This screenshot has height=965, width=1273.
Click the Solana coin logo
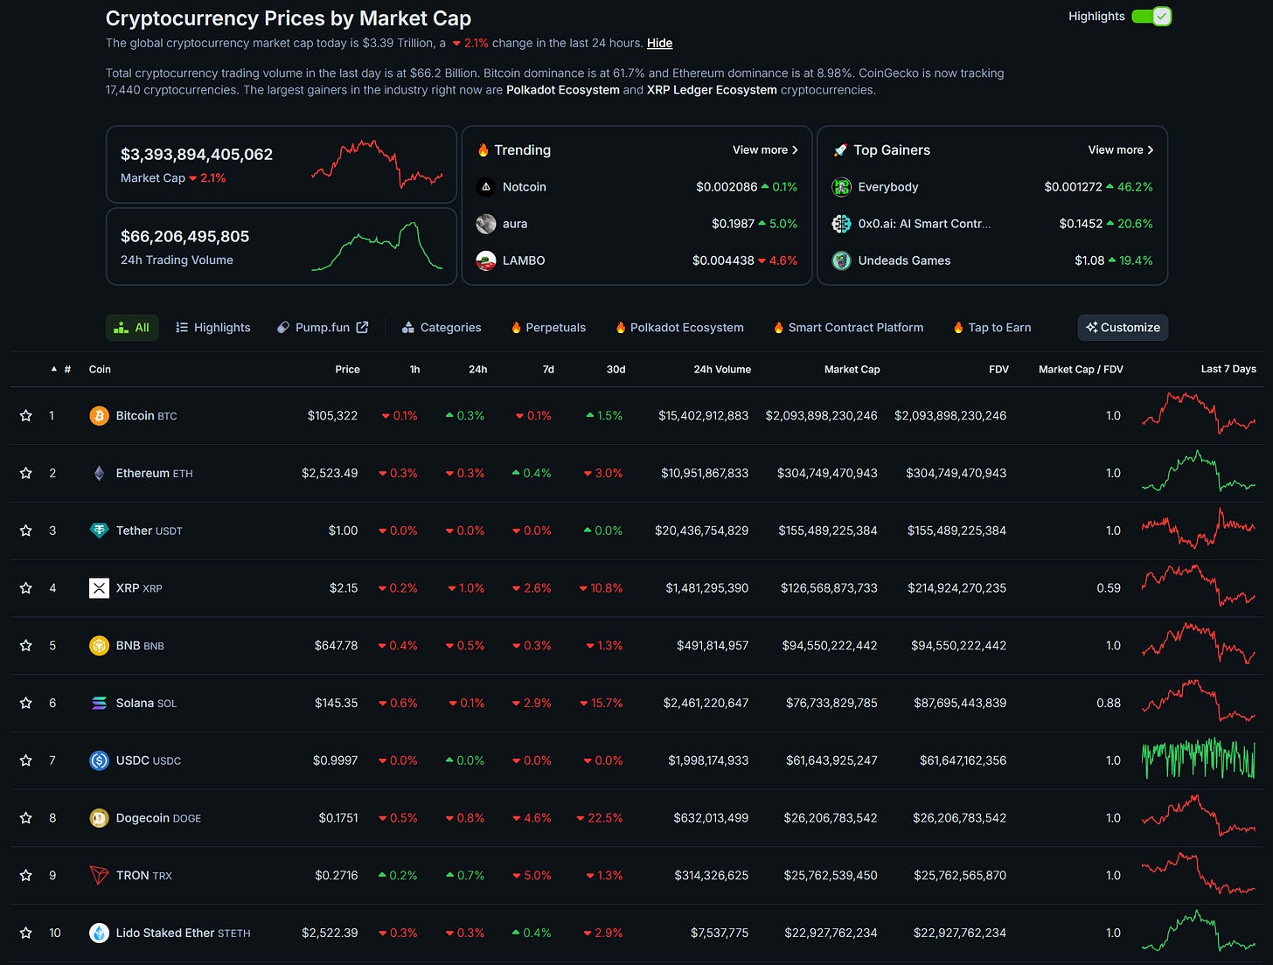99,703
